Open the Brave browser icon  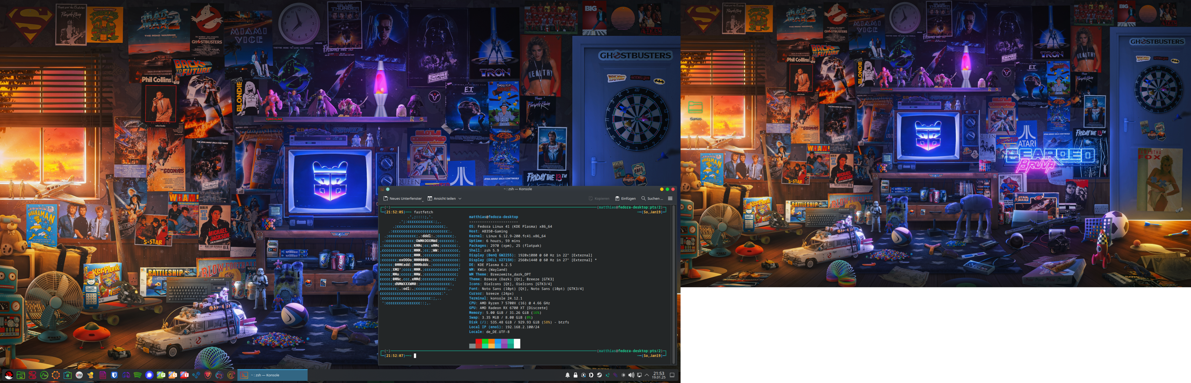point(207,375)
